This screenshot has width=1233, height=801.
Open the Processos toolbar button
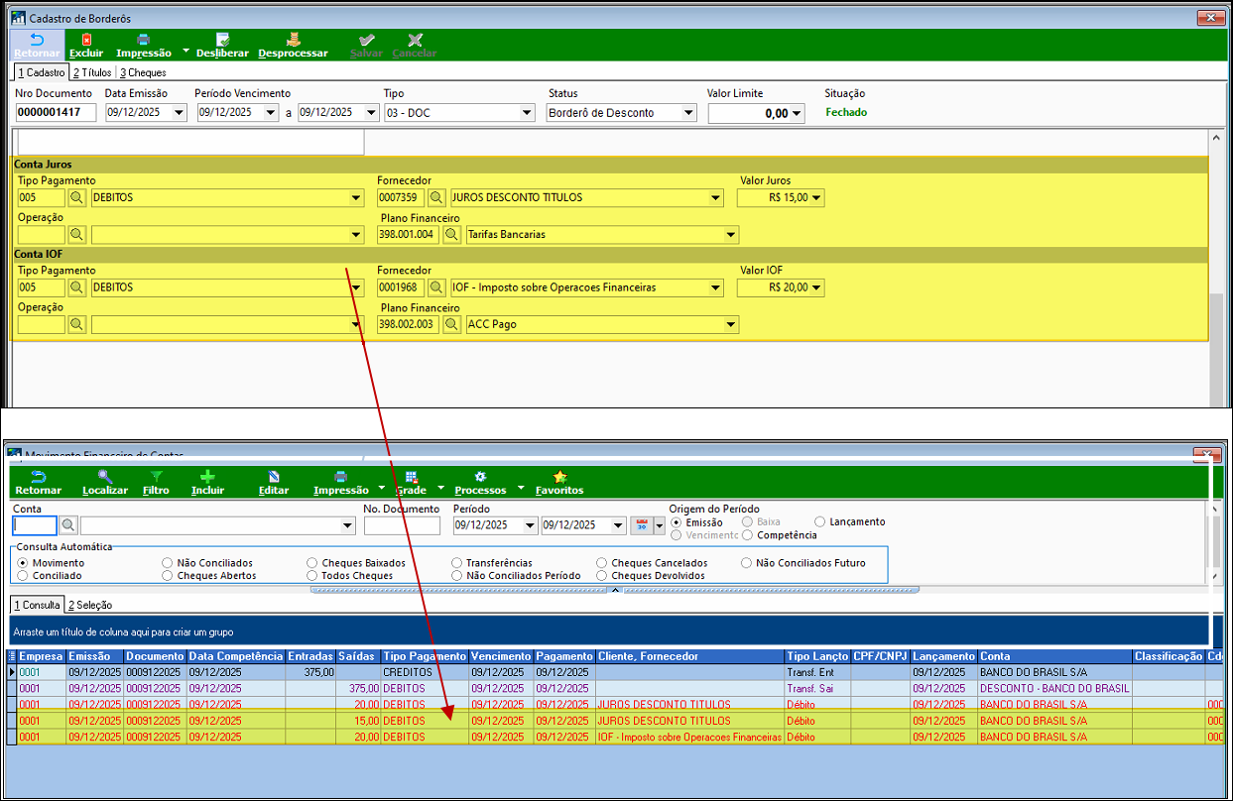click(480, 483)
